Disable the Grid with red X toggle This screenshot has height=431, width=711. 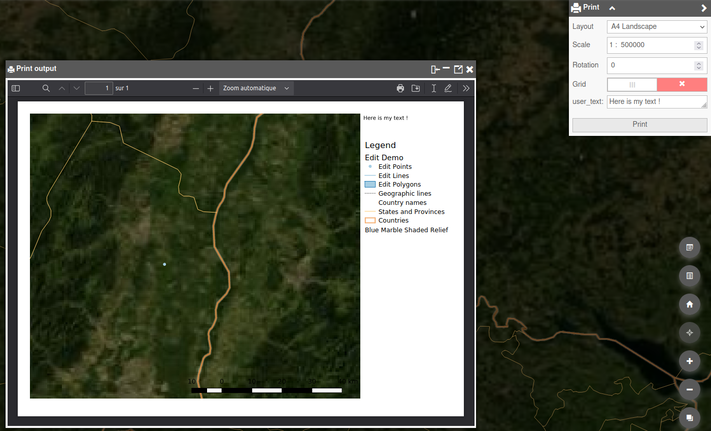[682, 84]
